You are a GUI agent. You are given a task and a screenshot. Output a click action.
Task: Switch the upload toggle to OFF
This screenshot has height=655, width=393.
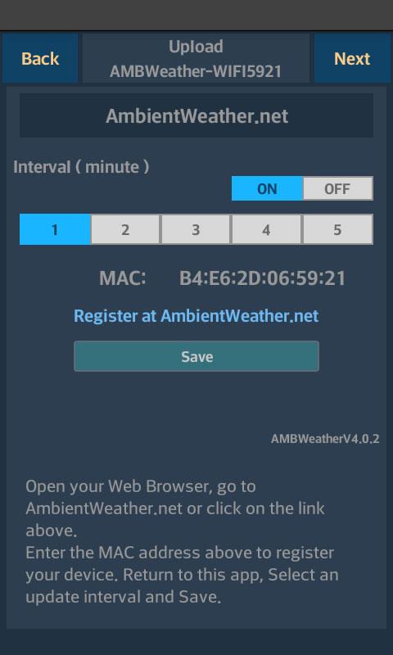pos(337,189)
